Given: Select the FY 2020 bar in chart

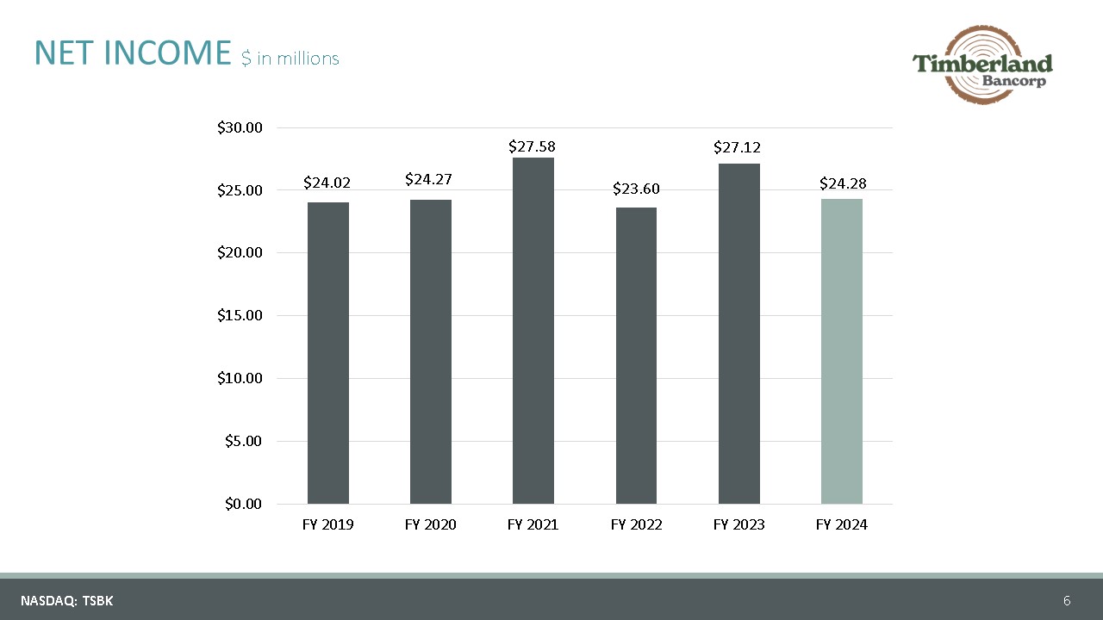Looking at the screenshot, I should click(x=431, y=351).
